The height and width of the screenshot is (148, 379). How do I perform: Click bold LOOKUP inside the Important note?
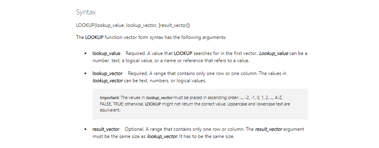153,104
